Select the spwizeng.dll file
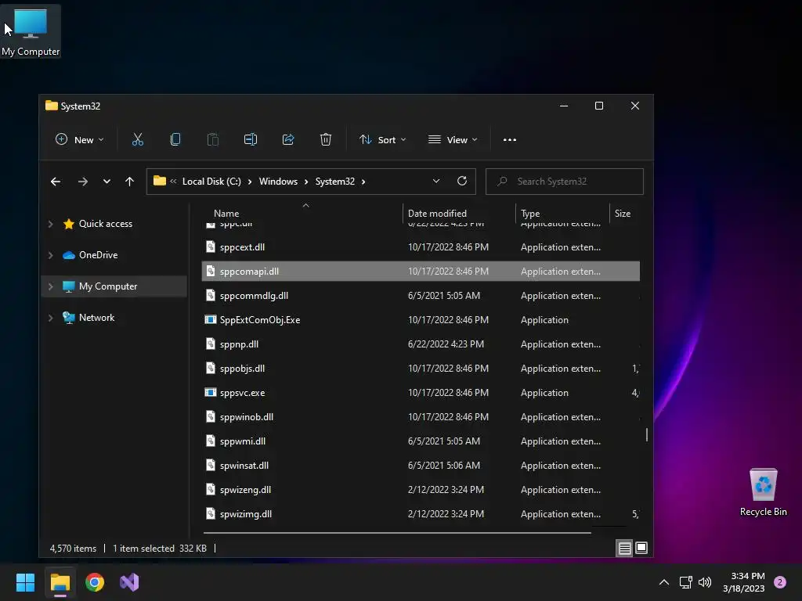This screenshot has height=601, width=802. click(421, 490)
